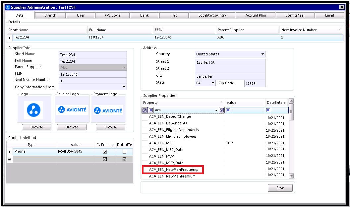Check DoNotText for the Phone contact
350x208 pixels.
(125, 152)
